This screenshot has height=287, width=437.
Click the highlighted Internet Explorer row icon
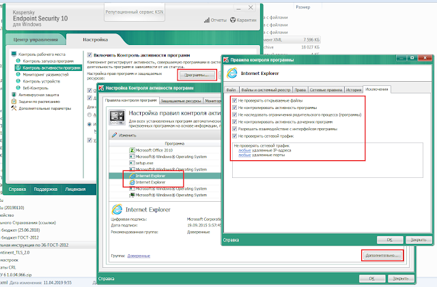pyautogui.click(x=132, y=176)
